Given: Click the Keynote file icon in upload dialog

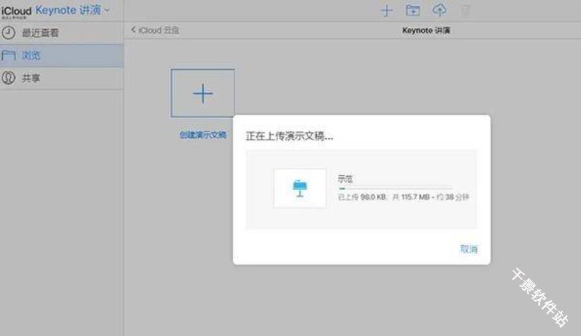Looking at the screenshot, I should tap(300, 188).
